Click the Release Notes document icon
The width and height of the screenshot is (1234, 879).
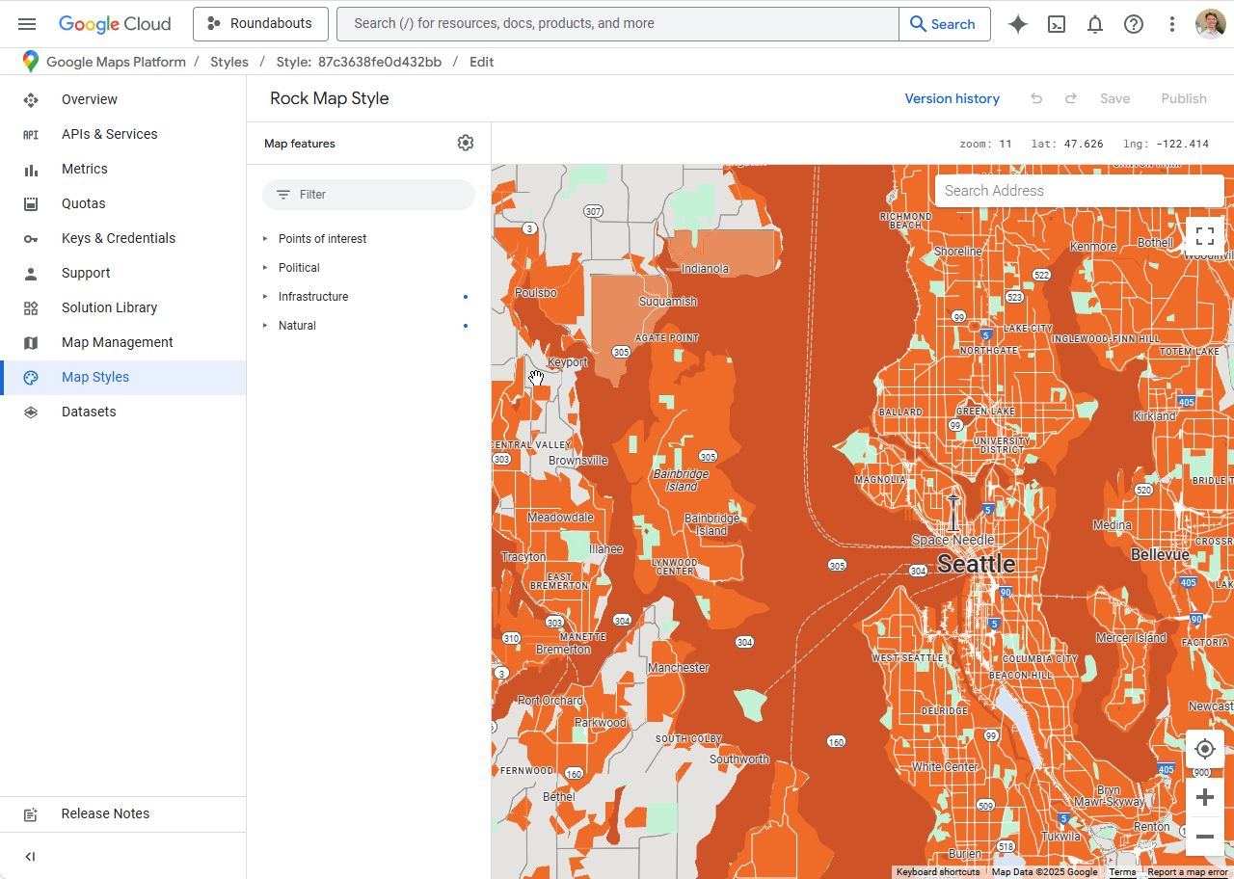point(31,814)
